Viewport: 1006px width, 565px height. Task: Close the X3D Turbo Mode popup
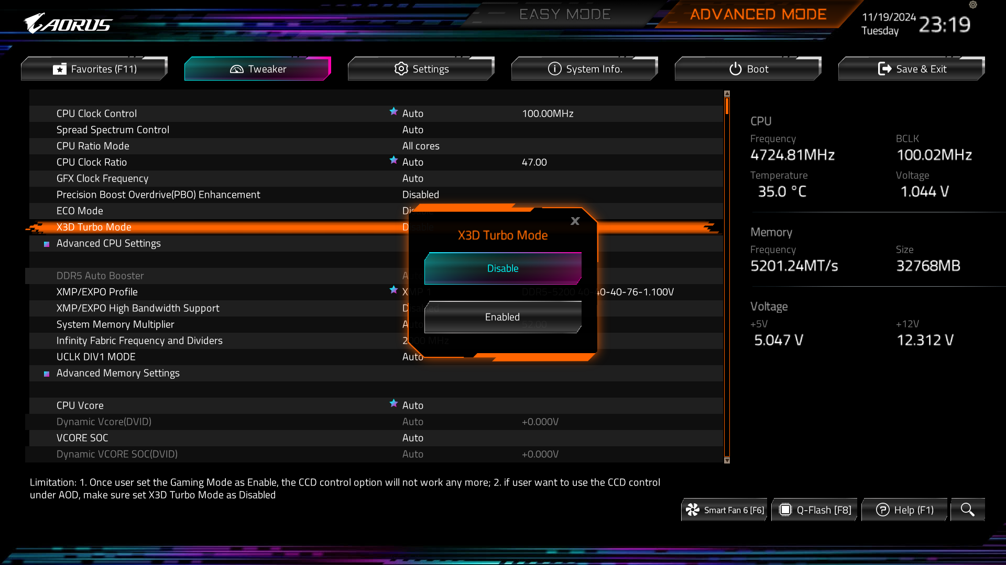point(575,221)
